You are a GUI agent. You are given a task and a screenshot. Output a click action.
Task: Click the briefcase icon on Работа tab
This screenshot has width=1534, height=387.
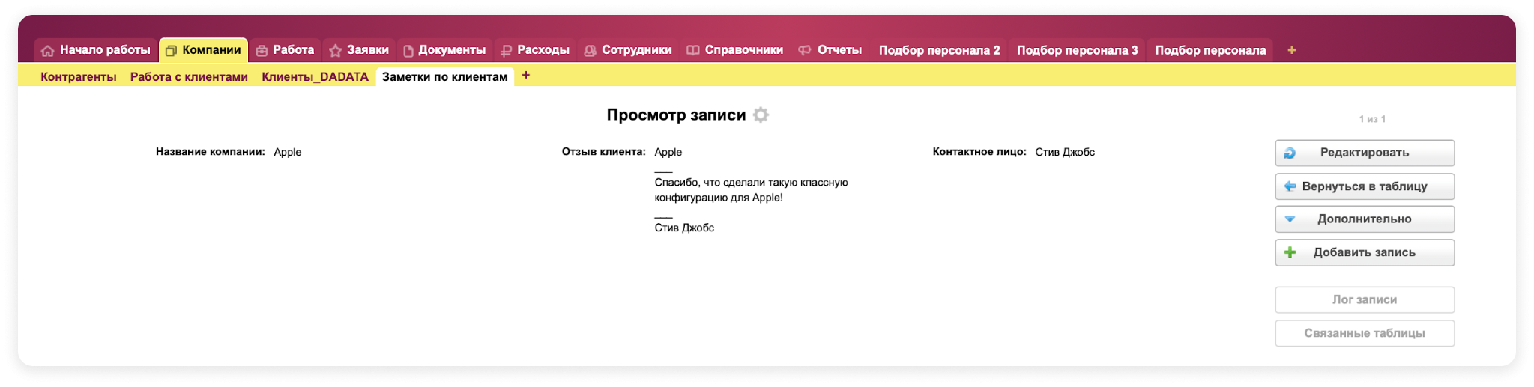pyautogui.click(x=262, y=51)
